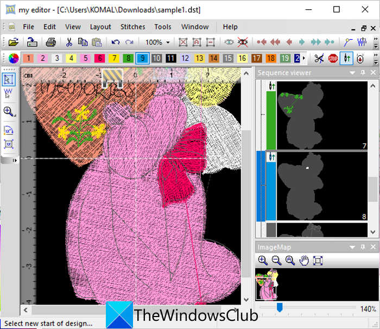The width and height of the screenshot is (380, 329).
Task: Choose the select object arrow tool
Action: click(x=9, y=79)
